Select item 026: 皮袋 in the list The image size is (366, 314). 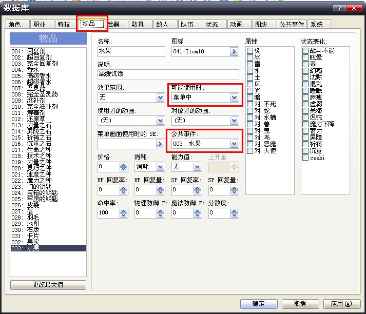[x=48, y=205]
